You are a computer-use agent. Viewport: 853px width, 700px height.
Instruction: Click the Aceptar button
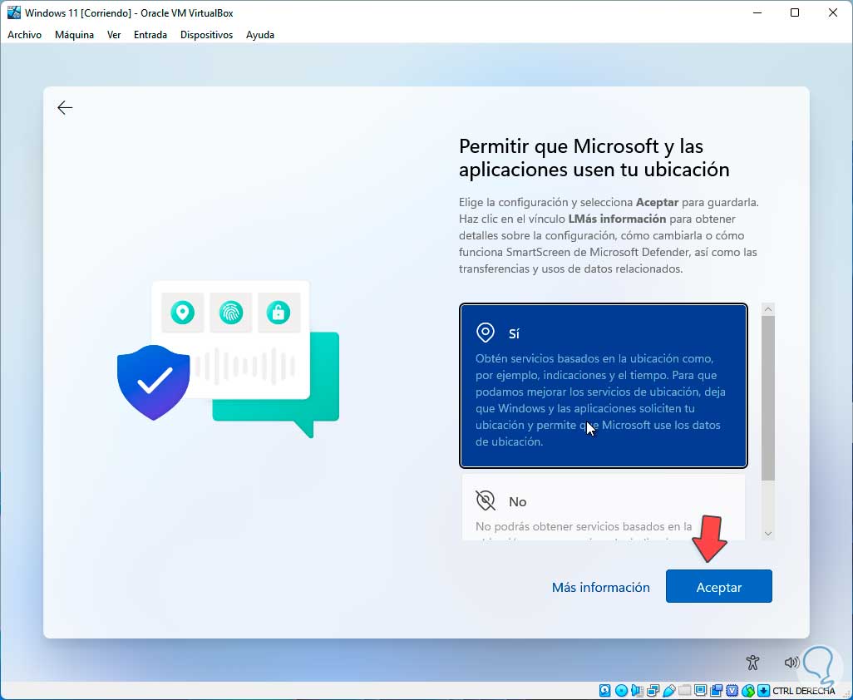coord(718,586)
